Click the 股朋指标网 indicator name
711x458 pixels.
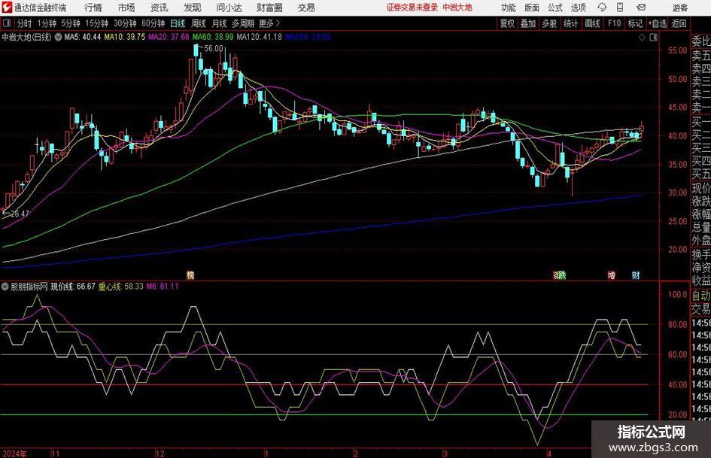point(29,287)
